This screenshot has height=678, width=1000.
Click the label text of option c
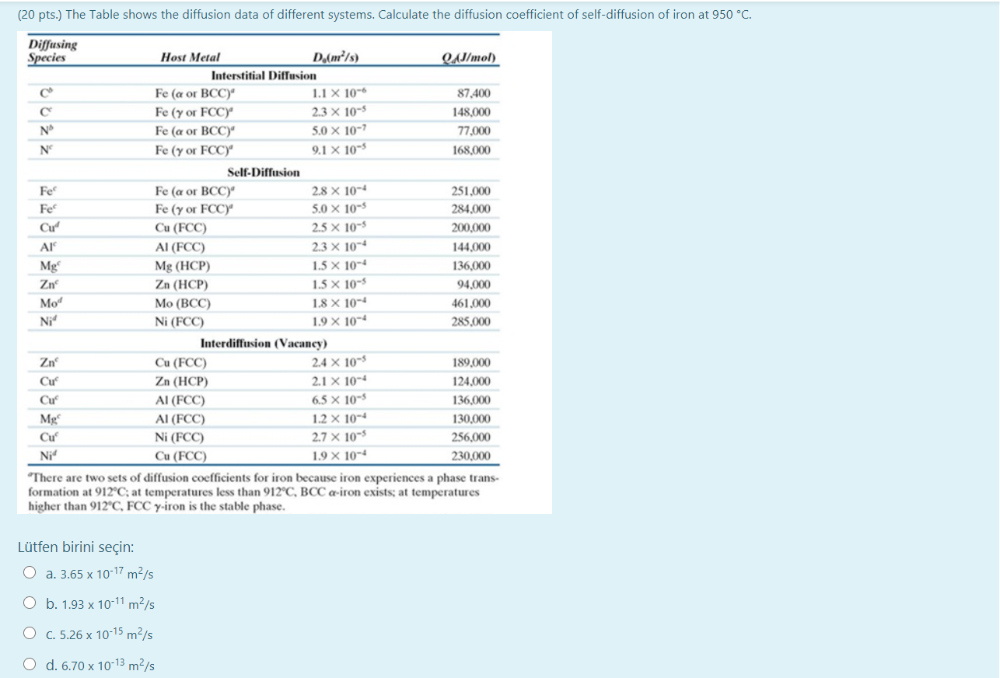click(x=97, y=636)
